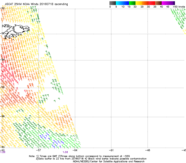Click the red 30-35 knots legend segment
Viewport: 186px width, 163px height.
(x=152, y=3)
